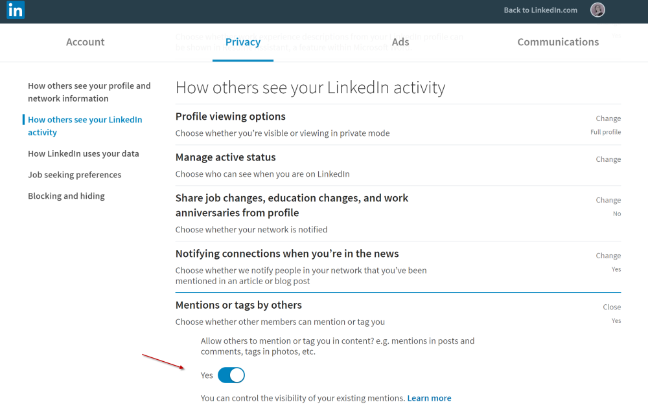Click the Profile viewing options heading

click(x=230, y=117)
